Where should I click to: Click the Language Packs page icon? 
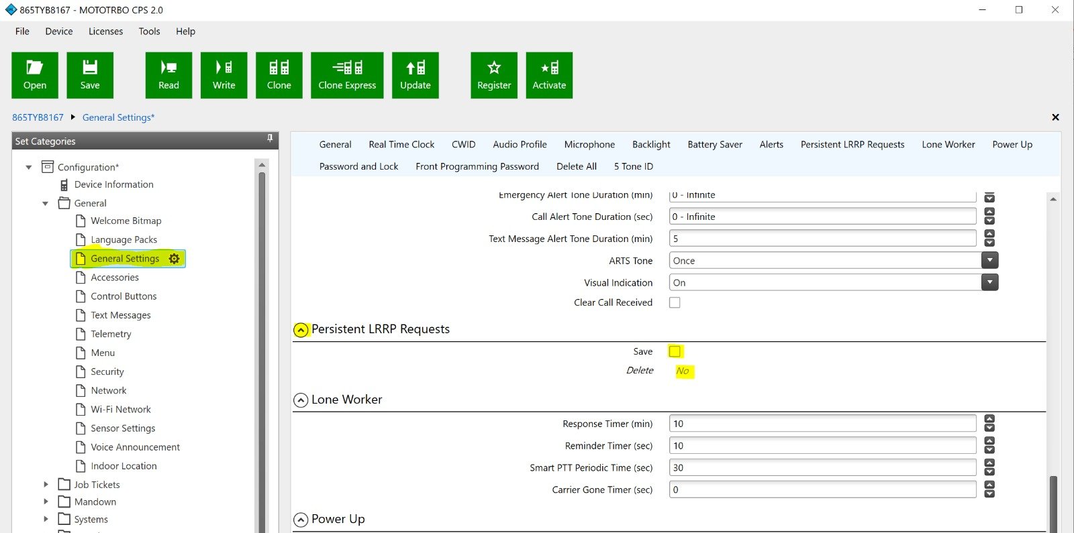pos(81,239)
